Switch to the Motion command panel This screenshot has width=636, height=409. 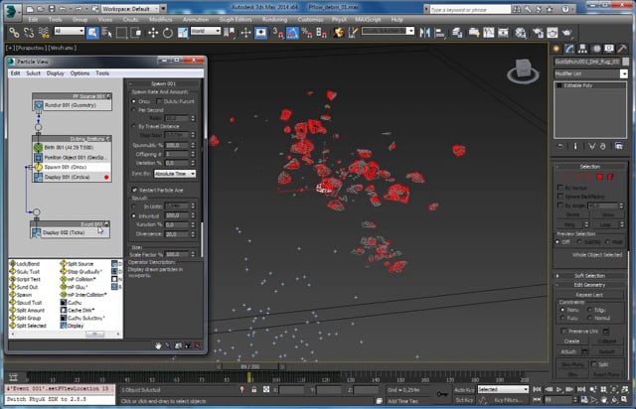pyautogui.click(x=596, y=49)
